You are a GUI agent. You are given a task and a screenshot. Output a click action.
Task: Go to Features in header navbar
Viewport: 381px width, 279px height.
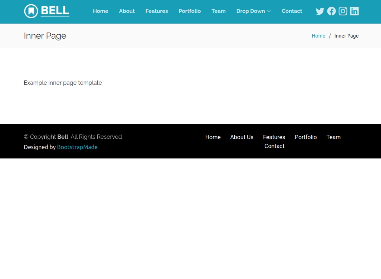pyautogui.click(x=157, y=11)
